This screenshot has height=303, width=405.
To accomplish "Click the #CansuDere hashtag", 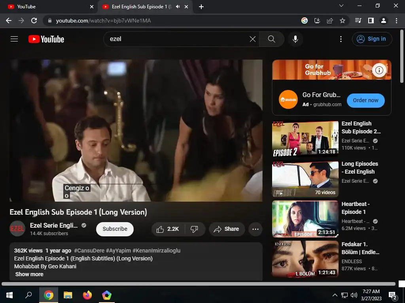I will 89,251.
